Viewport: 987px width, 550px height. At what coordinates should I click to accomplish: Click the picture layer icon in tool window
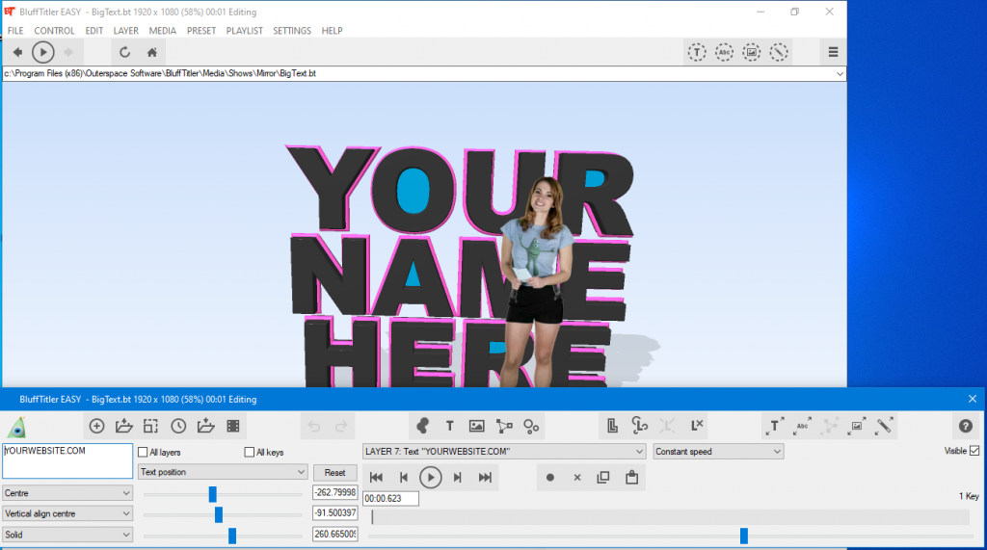click(476, 426)
